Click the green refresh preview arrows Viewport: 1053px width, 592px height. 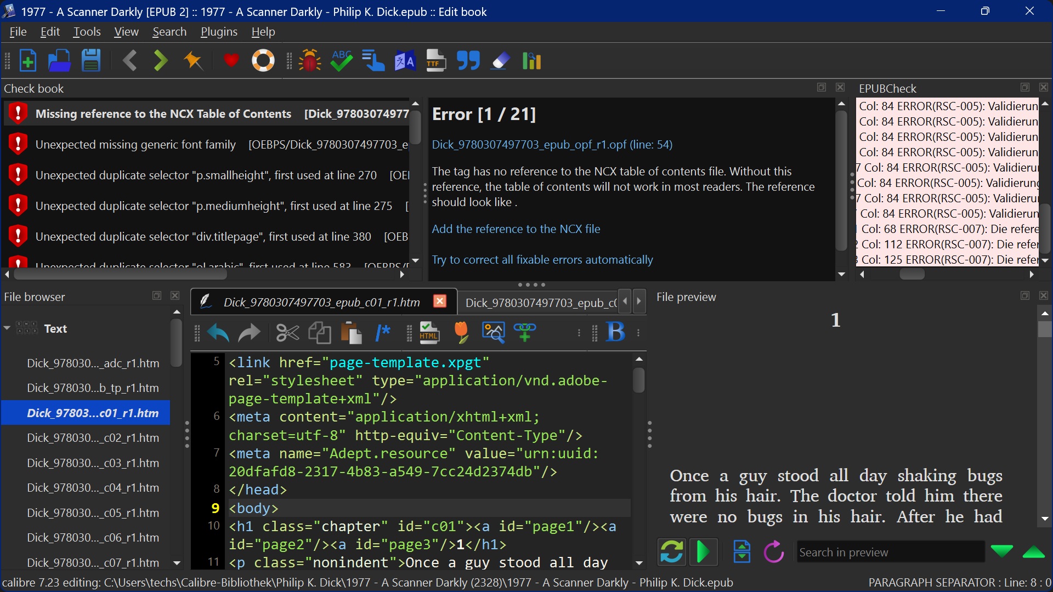pyautogui.click(x=671, y=552)
